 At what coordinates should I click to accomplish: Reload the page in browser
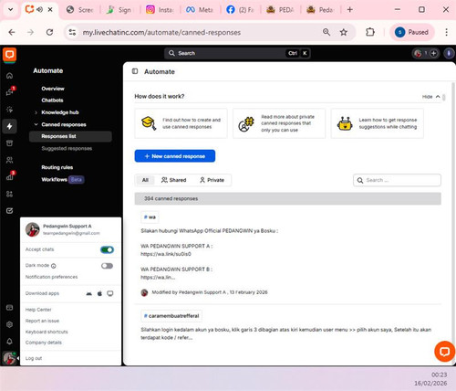tap(50, 32)
